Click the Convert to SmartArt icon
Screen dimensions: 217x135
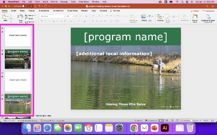132,16
